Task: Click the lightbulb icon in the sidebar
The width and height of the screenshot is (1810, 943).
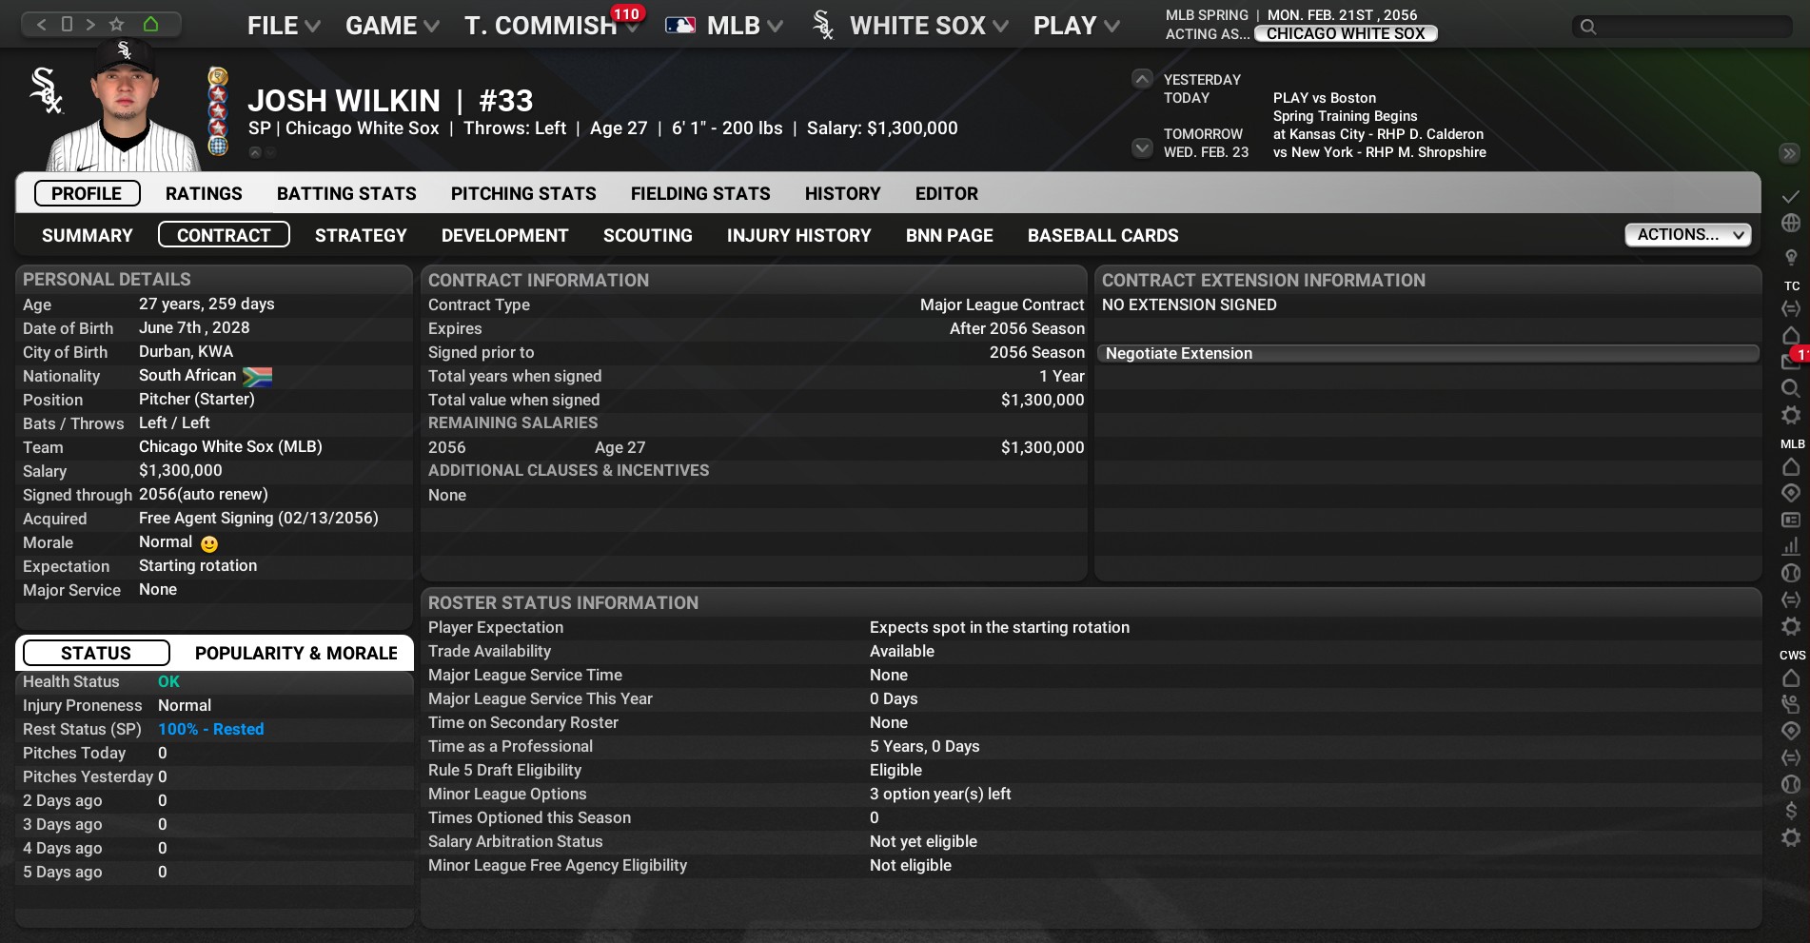Action: pos(1790,257)
